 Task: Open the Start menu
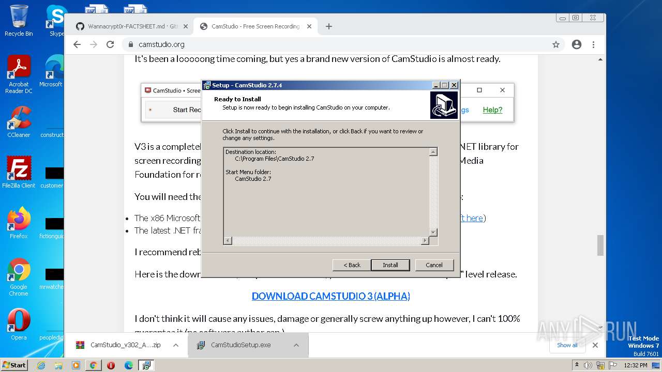pyautogui.click(x=14, y=365)
